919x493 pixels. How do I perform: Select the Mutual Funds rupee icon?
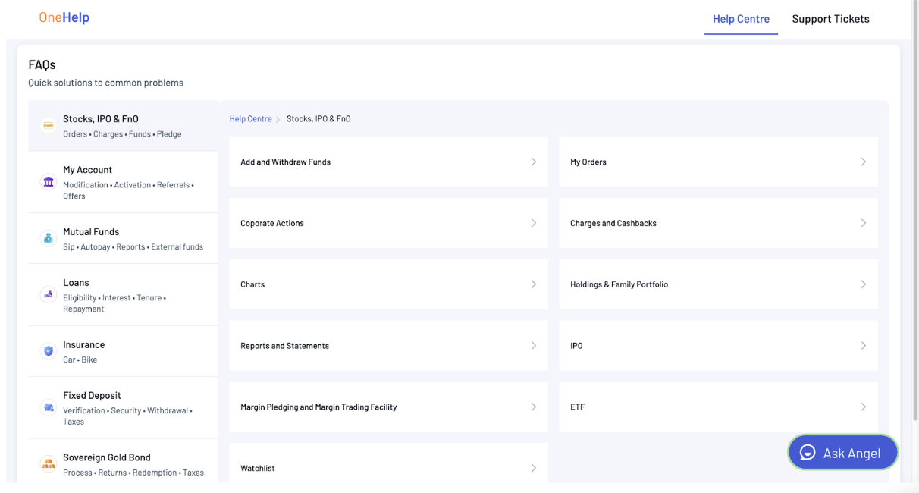[48, 237]
